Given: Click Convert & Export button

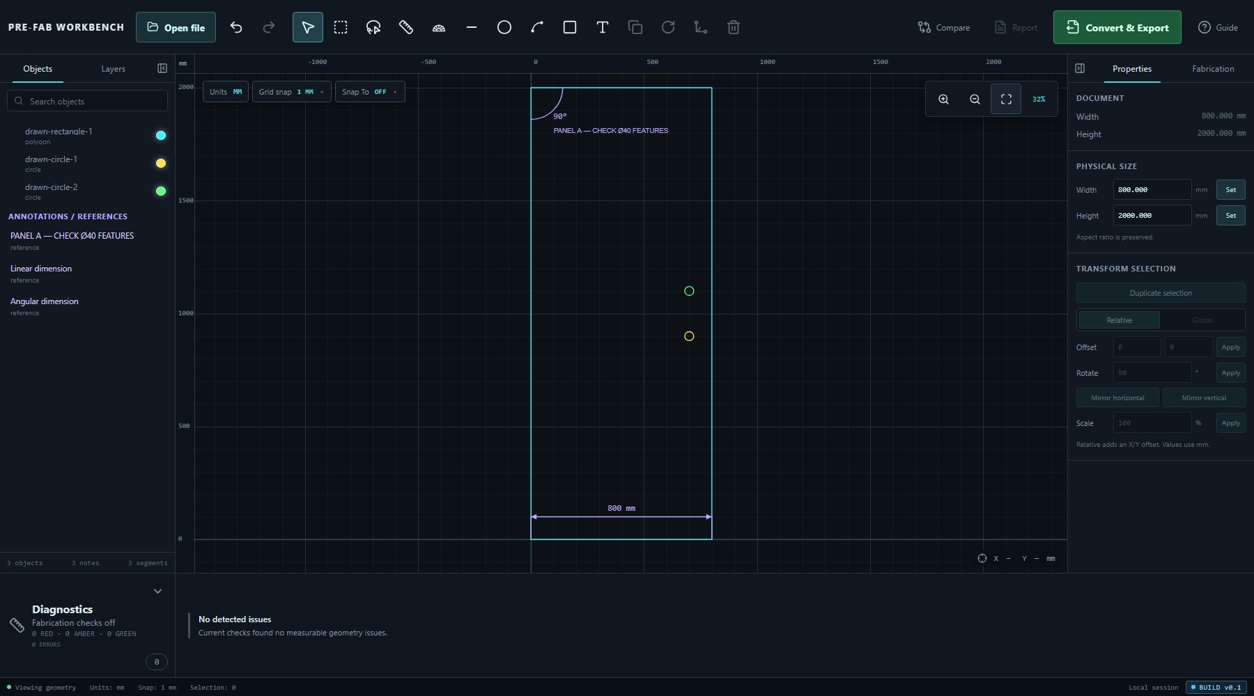Looking at the screenshot, I should coord(1117,27).
